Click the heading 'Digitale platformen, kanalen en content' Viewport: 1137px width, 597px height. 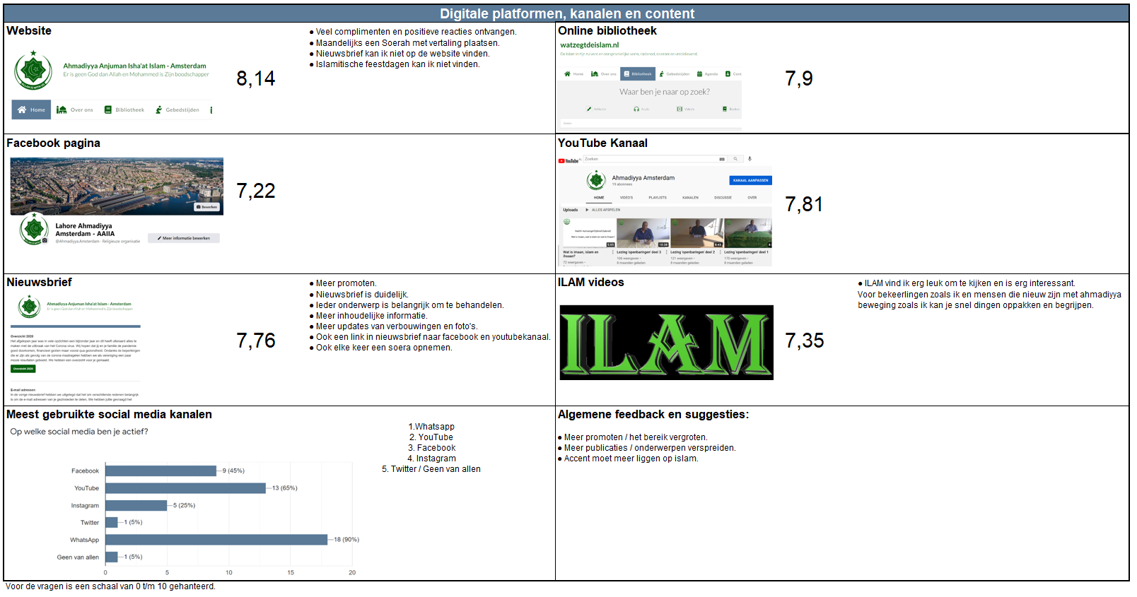click(567, 13)
